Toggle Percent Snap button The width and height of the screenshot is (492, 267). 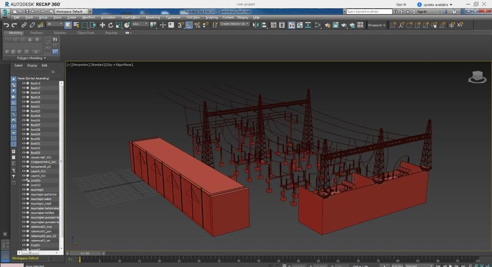197,25
